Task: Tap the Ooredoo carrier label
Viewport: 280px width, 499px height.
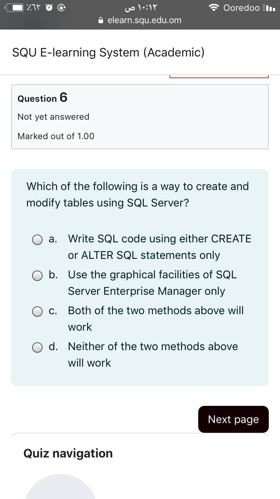Action: point(242,8)
